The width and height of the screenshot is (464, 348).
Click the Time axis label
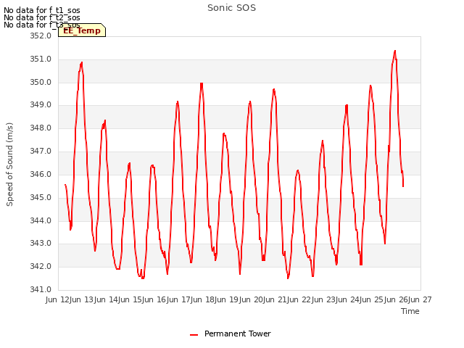[410, 311]
